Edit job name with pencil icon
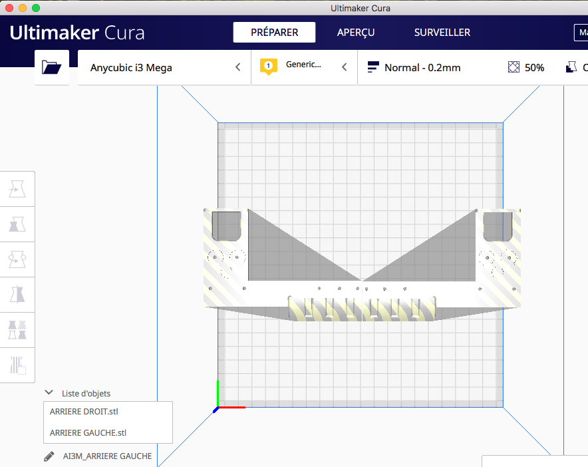The height and width of the screenshot is (467, 588). pyautogui.click(x=49, y=456)
